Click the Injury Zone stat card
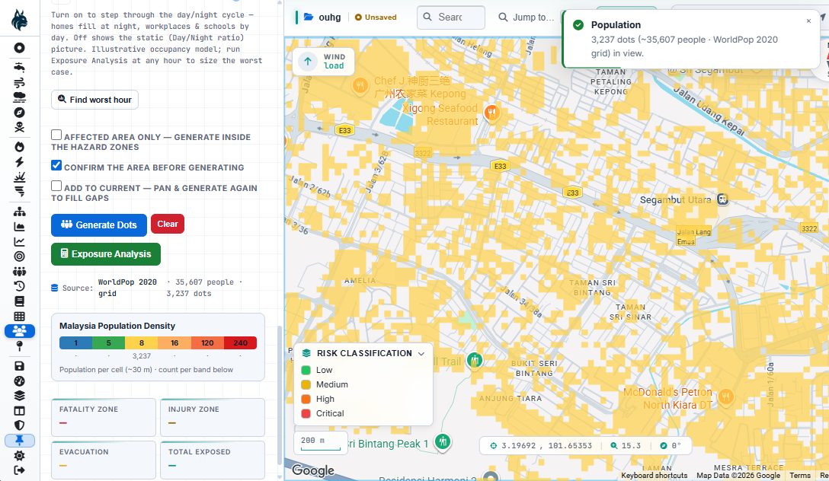The image size is (829, 481). pyautogui.click(x=213, y=417)
